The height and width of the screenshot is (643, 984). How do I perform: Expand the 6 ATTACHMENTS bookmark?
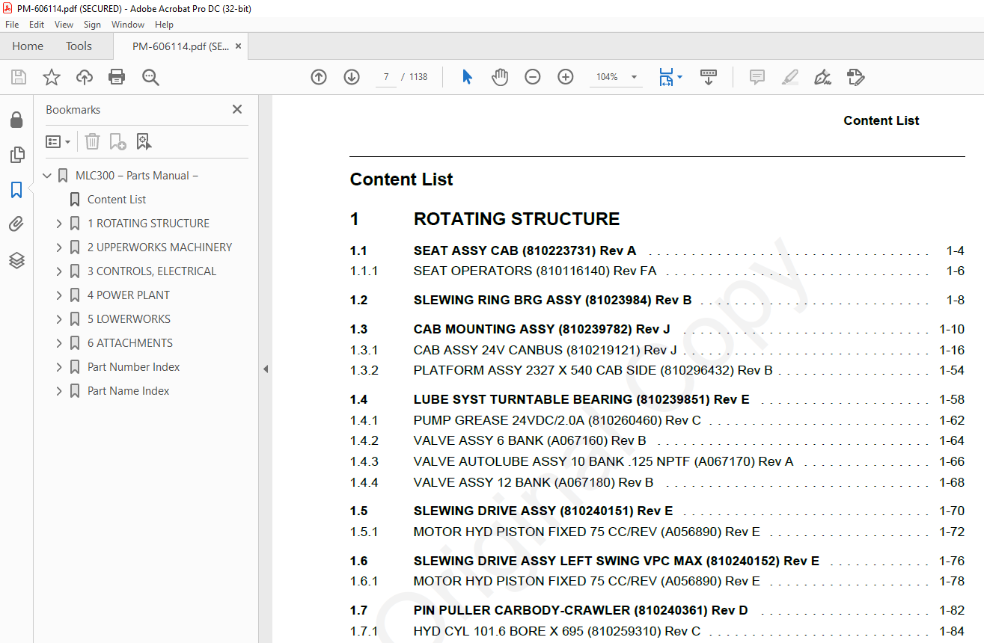59,343
